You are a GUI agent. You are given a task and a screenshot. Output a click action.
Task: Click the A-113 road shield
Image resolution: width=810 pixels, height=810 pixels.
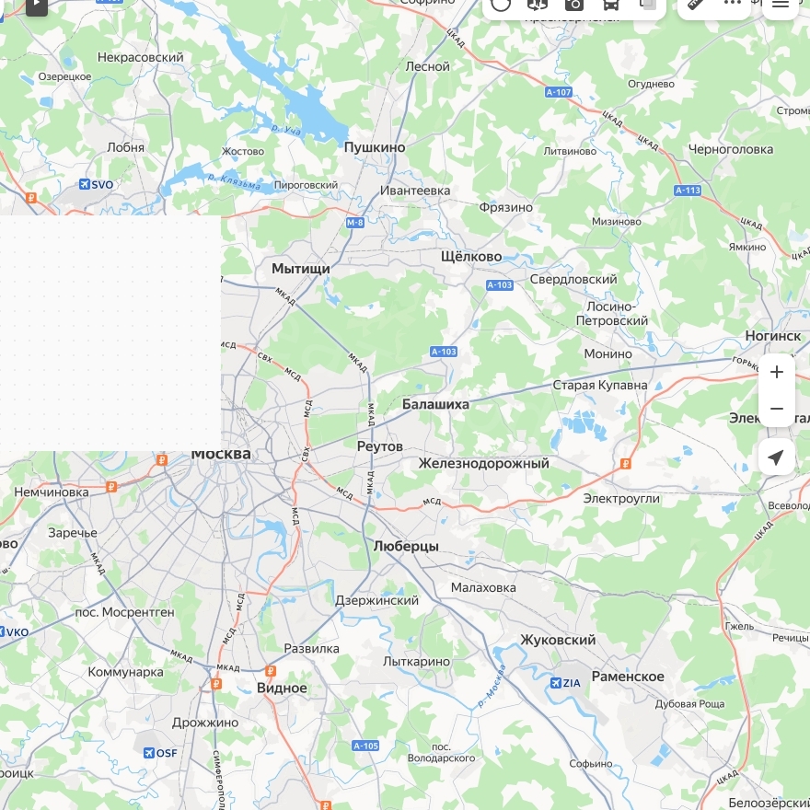tap(688, 191)
